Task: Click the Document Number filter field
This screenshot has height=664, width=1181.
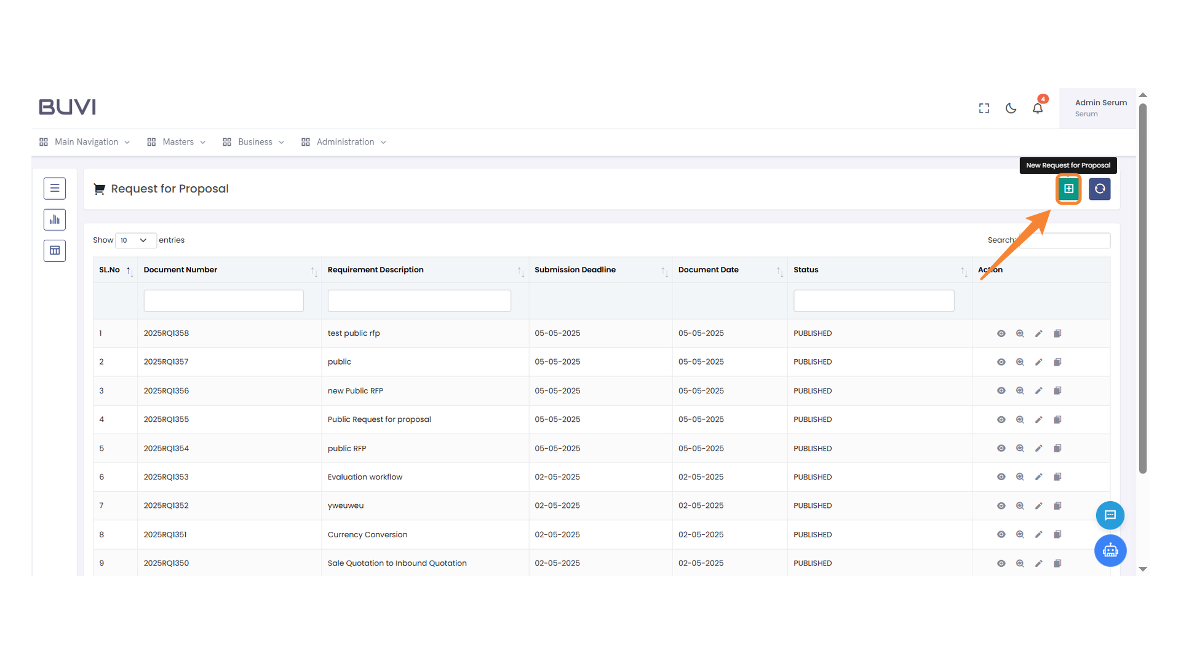Action: tap(223, 301)
